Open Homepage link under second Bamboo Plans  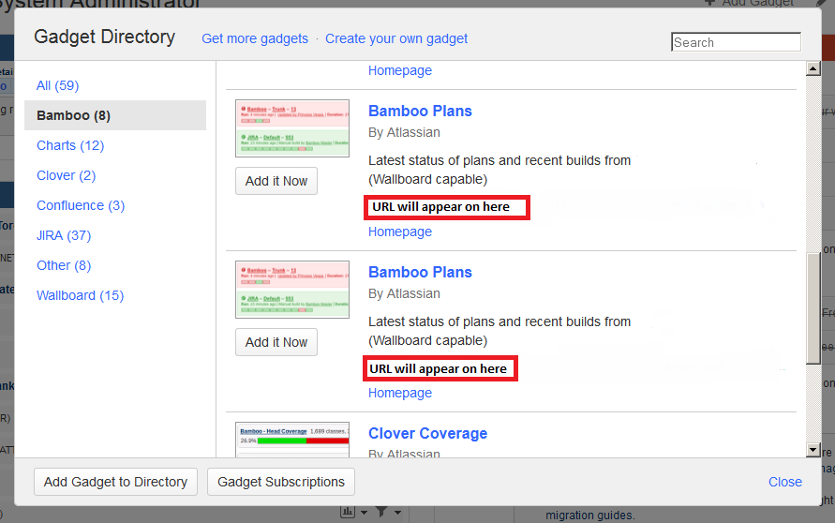(400, 393)
